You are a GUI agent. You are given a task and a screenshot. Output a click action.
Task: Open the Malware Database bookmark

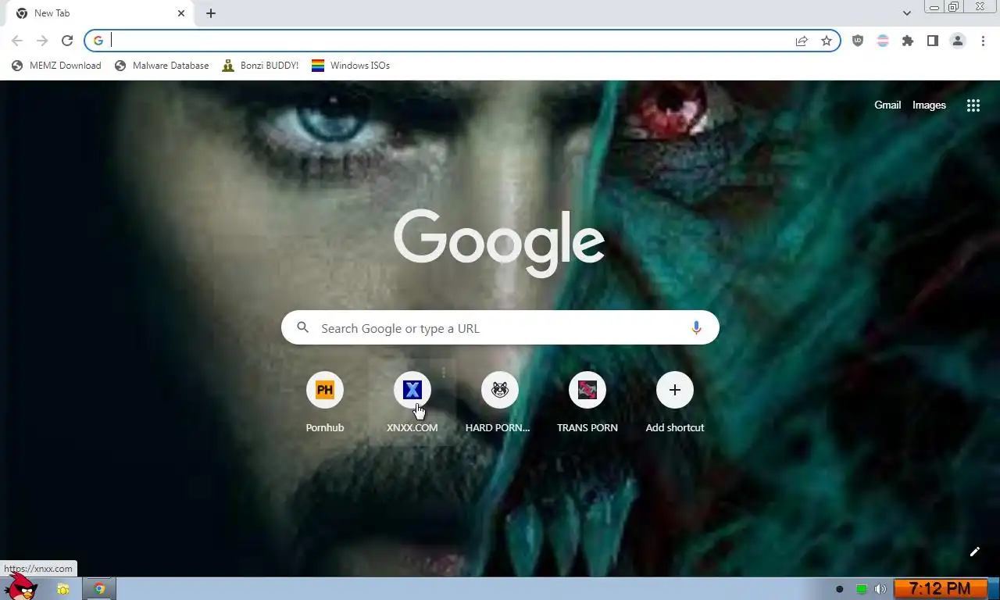click(x=162, y=66)
